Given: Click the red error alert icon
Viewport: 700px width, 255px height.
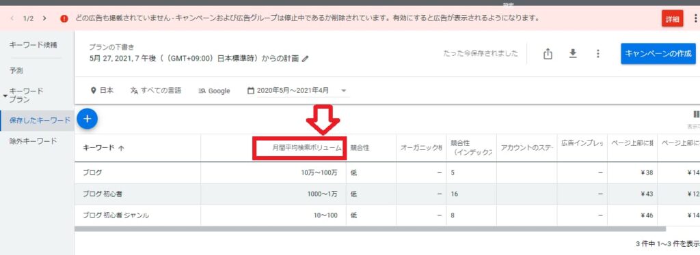Looking at the screenshot, I should pos(64,18).
